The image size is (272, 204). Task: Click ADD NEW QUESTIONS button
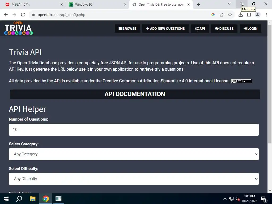pyautogui.click(x=165, y=28)
